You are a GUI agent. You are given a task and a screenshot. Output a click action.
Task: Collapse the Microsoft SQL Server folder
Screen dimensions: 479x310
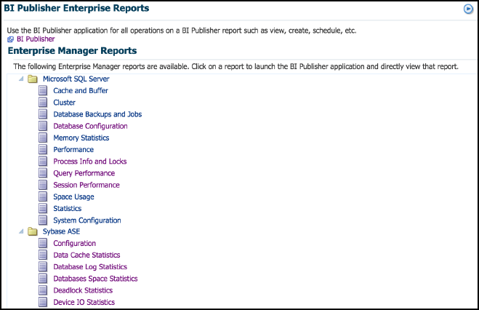21,79
